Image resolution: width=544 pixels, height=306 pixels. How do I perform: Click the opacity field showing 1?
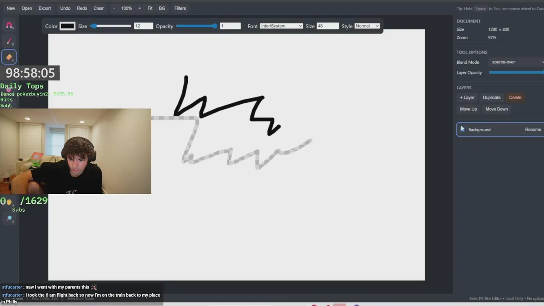point(230,26)
